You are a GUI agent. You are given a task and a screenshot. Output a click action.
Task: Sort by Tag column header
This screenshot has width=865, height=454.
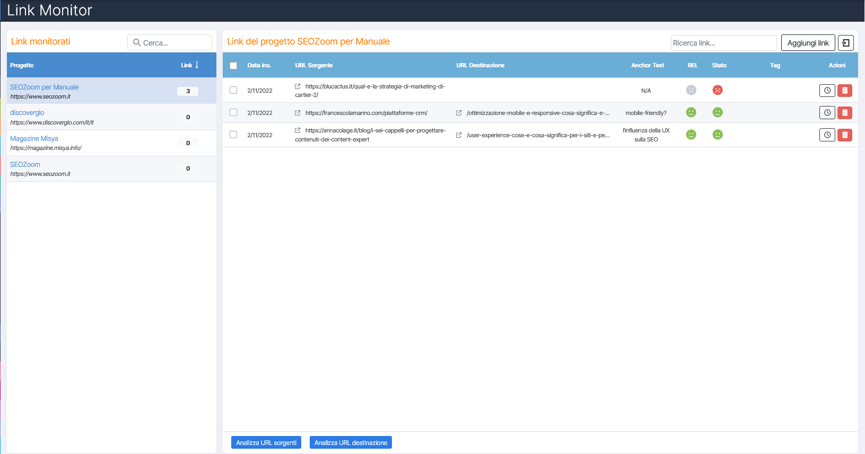775,65
